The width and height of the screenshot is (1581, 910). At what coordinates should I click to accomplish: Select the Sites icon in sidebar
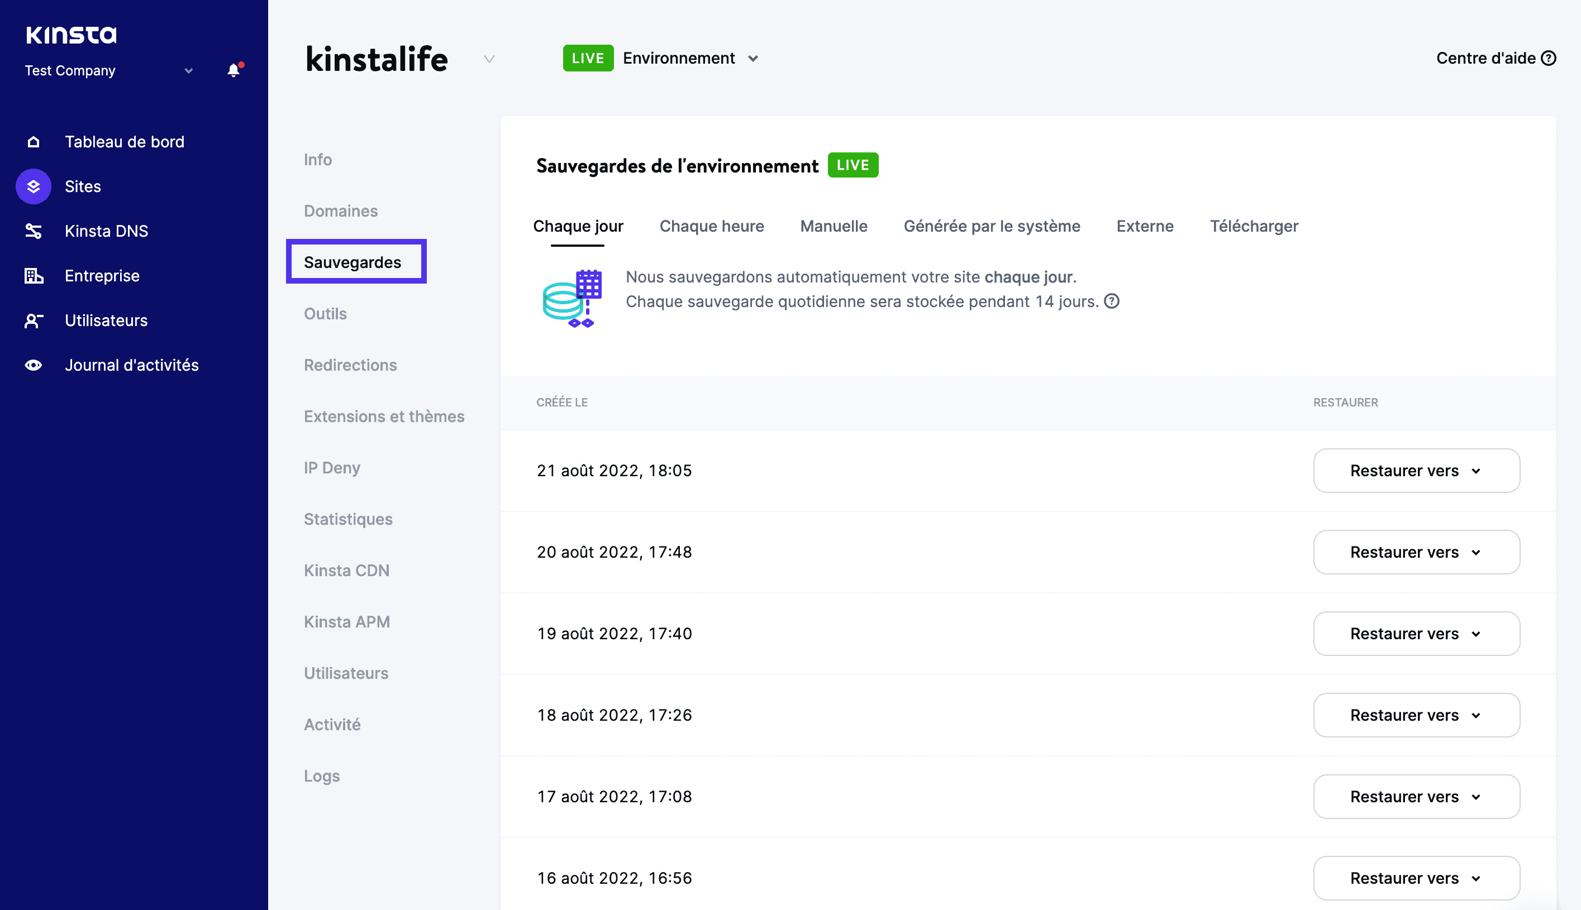coord(33,185)
